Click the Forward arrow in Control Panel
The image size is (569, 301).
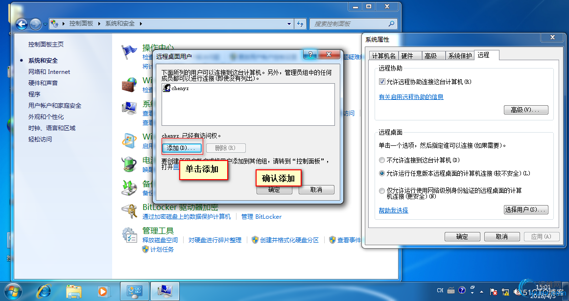(x=35, y=24)
